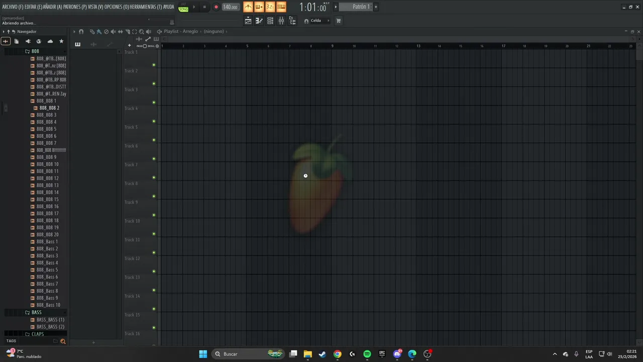
Task: Open the Channel rack icon in toolbar
Action: (x=270, y=21)
